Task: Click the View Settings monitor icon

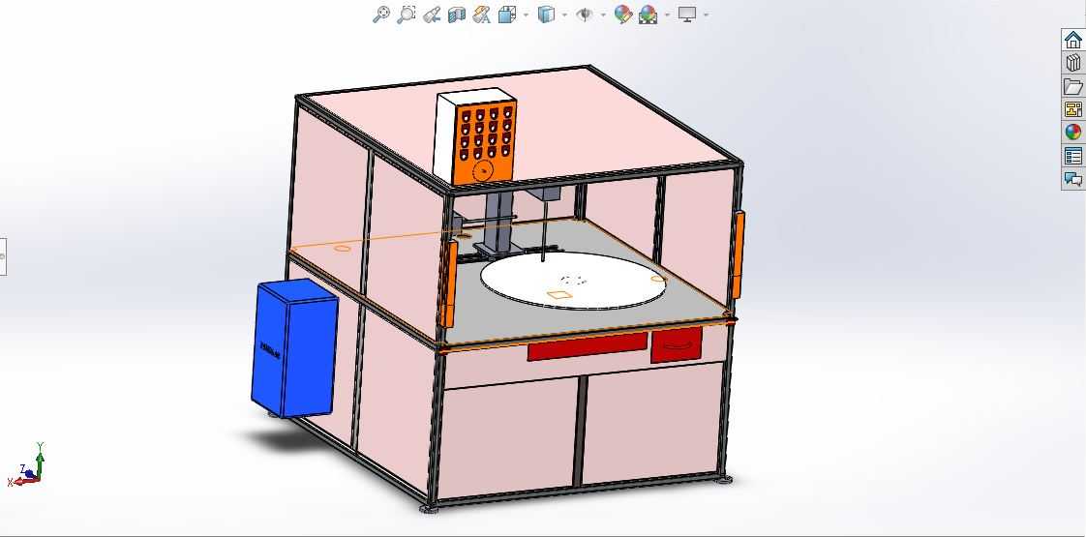Action: click(x=687, y=15)
